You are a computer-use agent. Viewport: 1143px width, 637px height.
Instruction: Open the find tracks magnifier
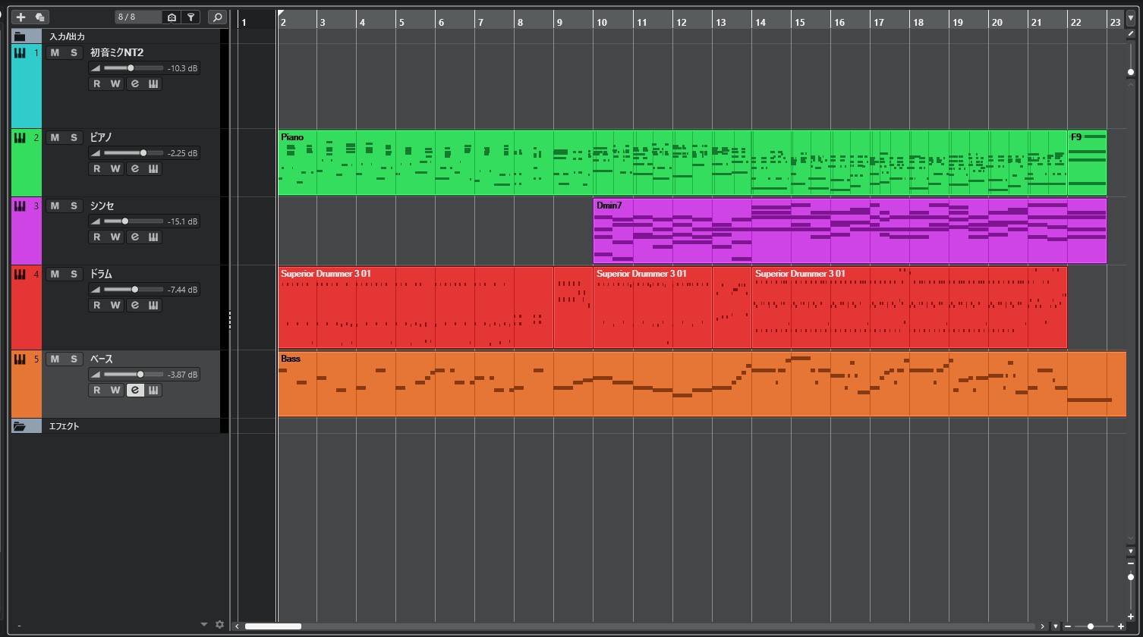point(217,17)
